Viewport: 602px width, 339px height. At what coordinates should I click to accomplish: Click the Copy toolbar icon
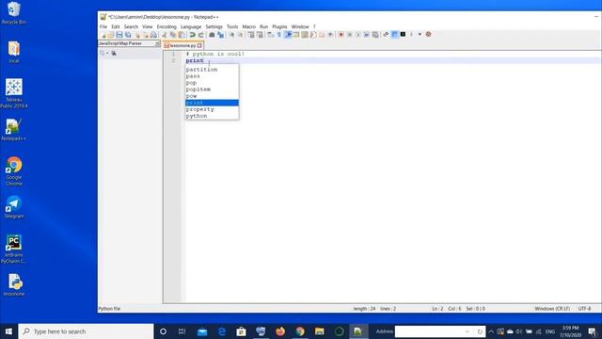(x=173, y=35)
